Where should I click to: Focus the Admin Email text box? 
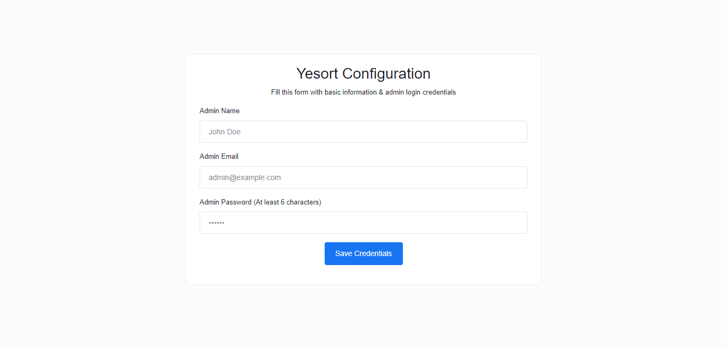click(363, 177)
